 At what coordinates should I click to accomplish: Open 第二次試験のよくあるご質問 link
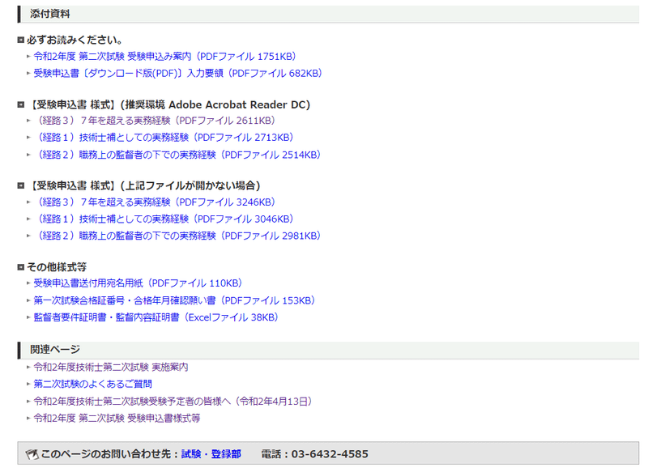point(92,384)
